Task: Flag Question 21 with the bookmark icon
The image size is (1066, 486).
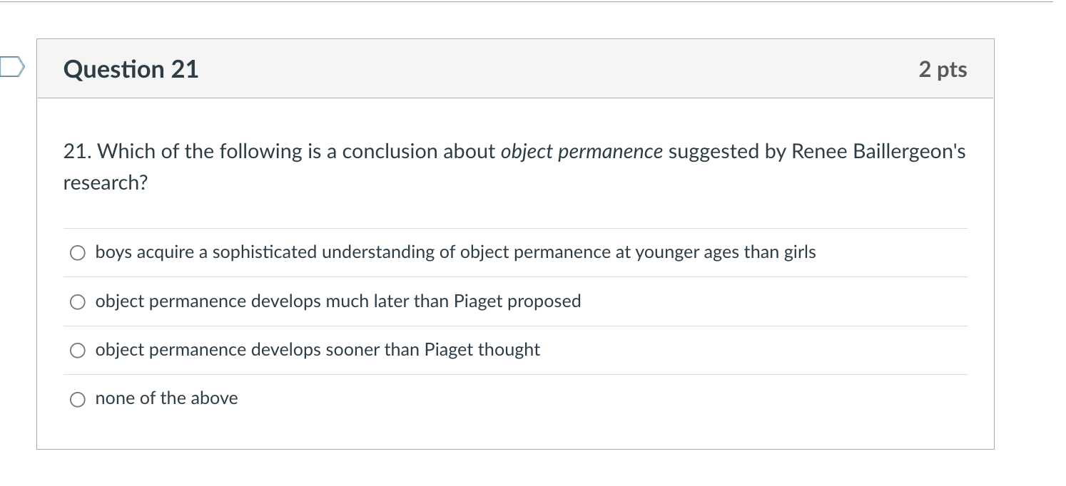Action: [11, 68]
